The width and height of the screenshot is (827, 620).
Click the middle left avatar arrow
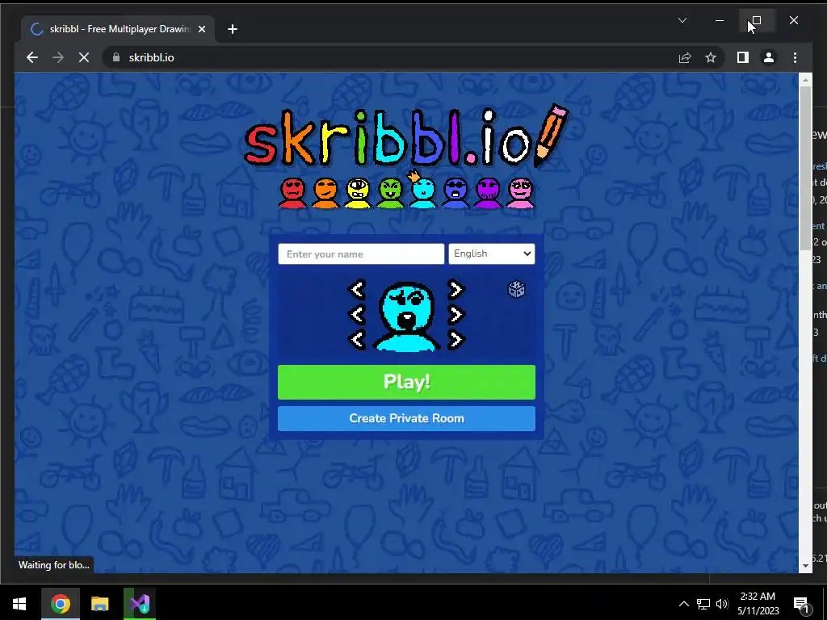(358, 315)
